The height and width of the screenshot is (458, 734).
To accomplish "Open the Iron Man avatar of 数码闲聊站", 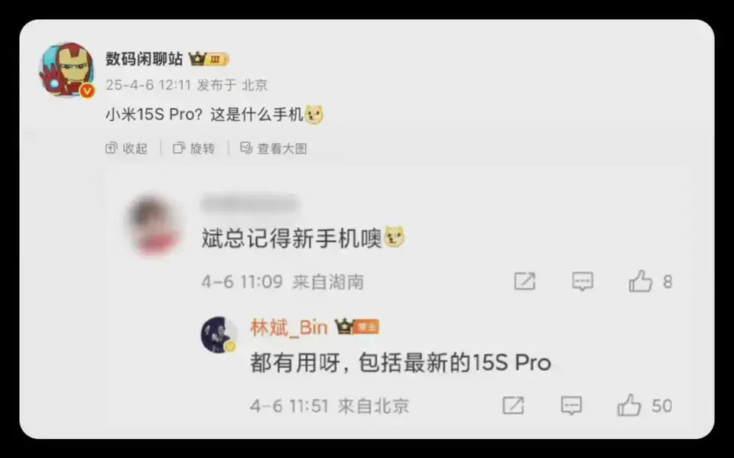I will [x=66, y=70].
